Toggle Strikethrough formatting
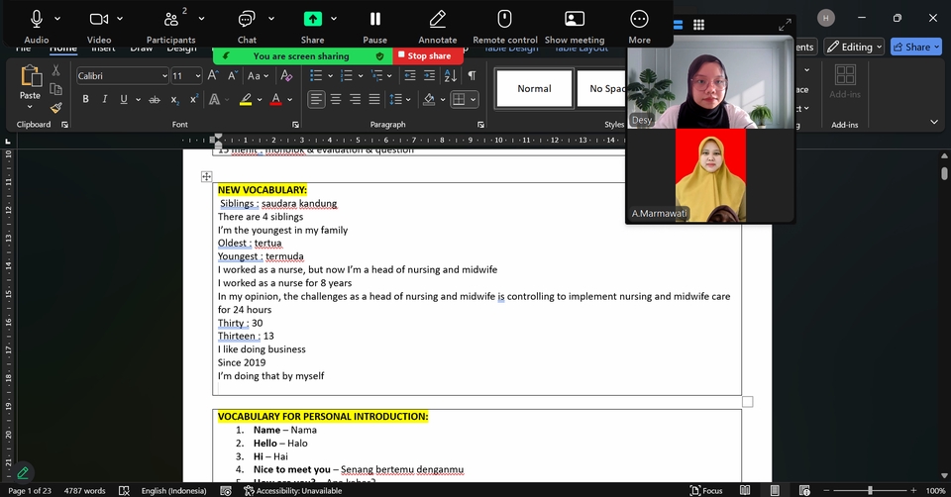This screenshot has height=497, width=951. 155,99
